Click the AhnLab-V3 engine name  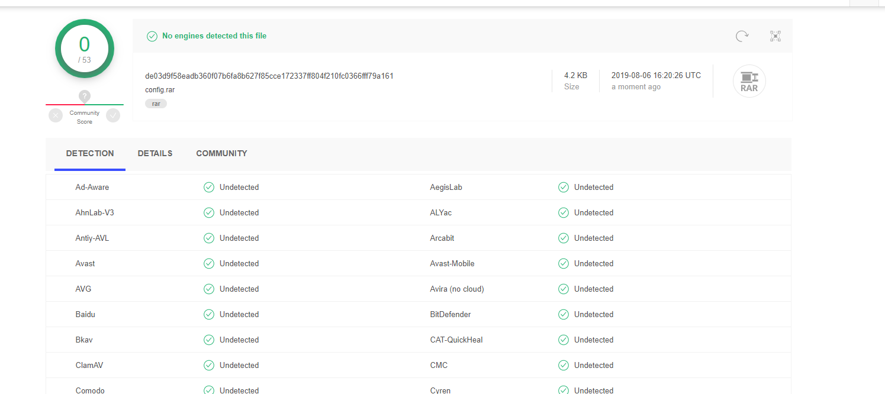coord(95,212)
